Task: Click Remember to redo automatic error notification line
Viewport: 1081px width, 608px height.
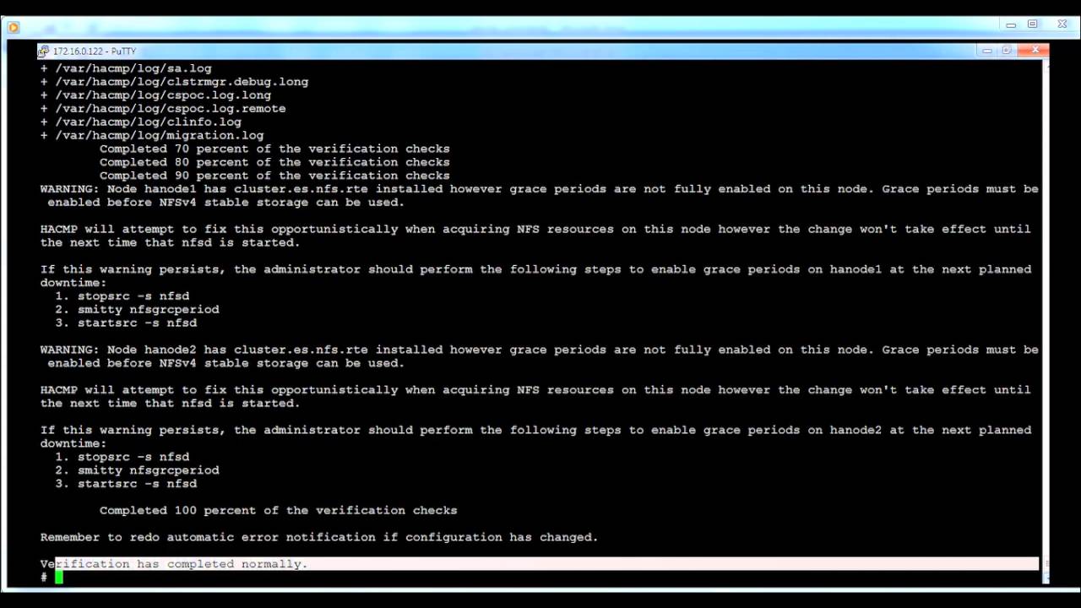Action: [319, 537]
